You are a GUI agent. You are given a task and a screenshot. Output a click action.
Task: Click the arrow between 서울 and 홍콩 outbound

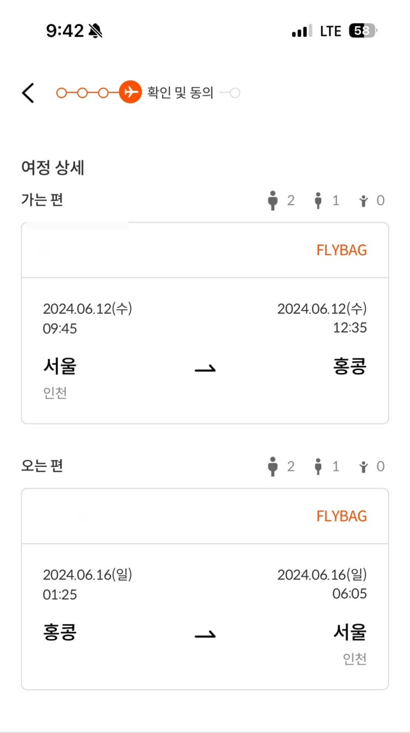205,368
